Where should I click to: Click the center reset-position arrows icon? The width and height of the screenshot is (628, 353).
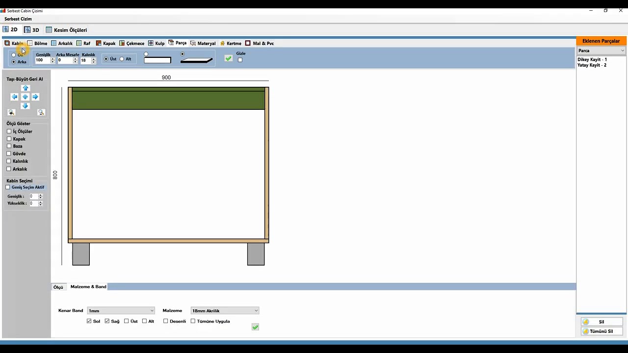click(26, 97)
